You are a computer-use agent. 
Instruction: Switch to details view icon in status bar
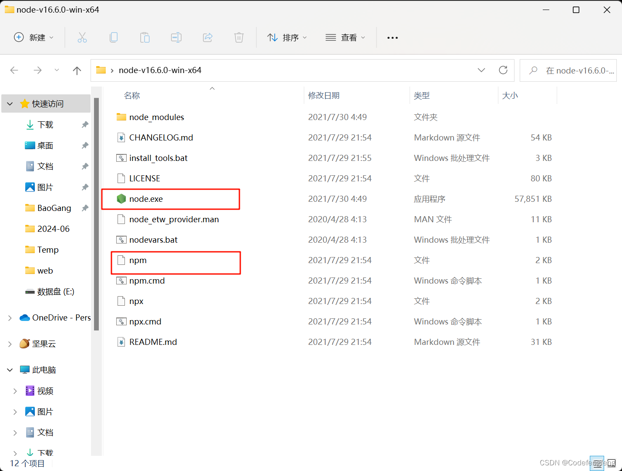(x=597, y=464)
